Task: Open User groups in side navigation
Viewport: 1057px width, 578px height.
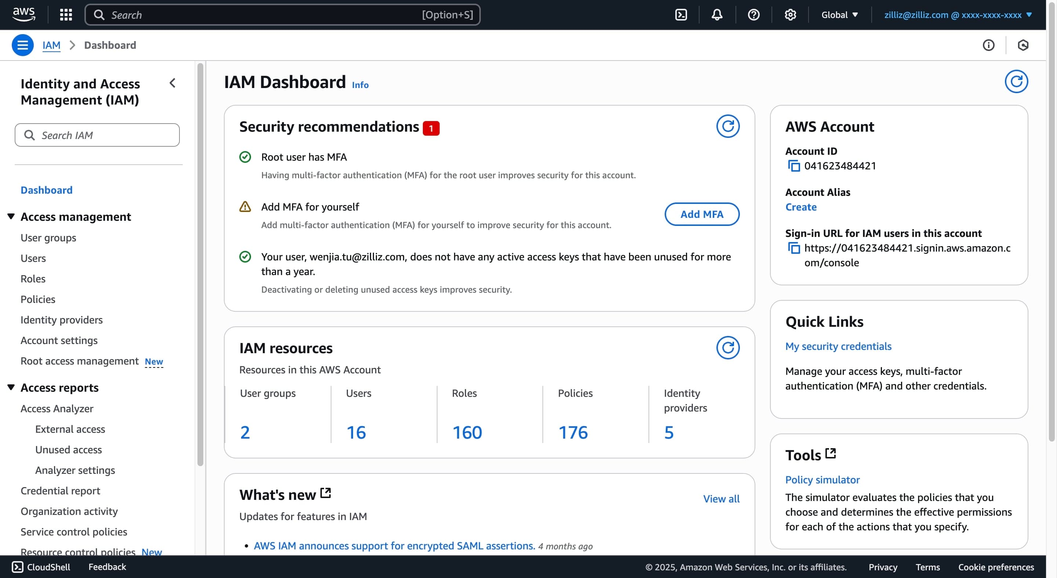Action: (x=48, y=238)
